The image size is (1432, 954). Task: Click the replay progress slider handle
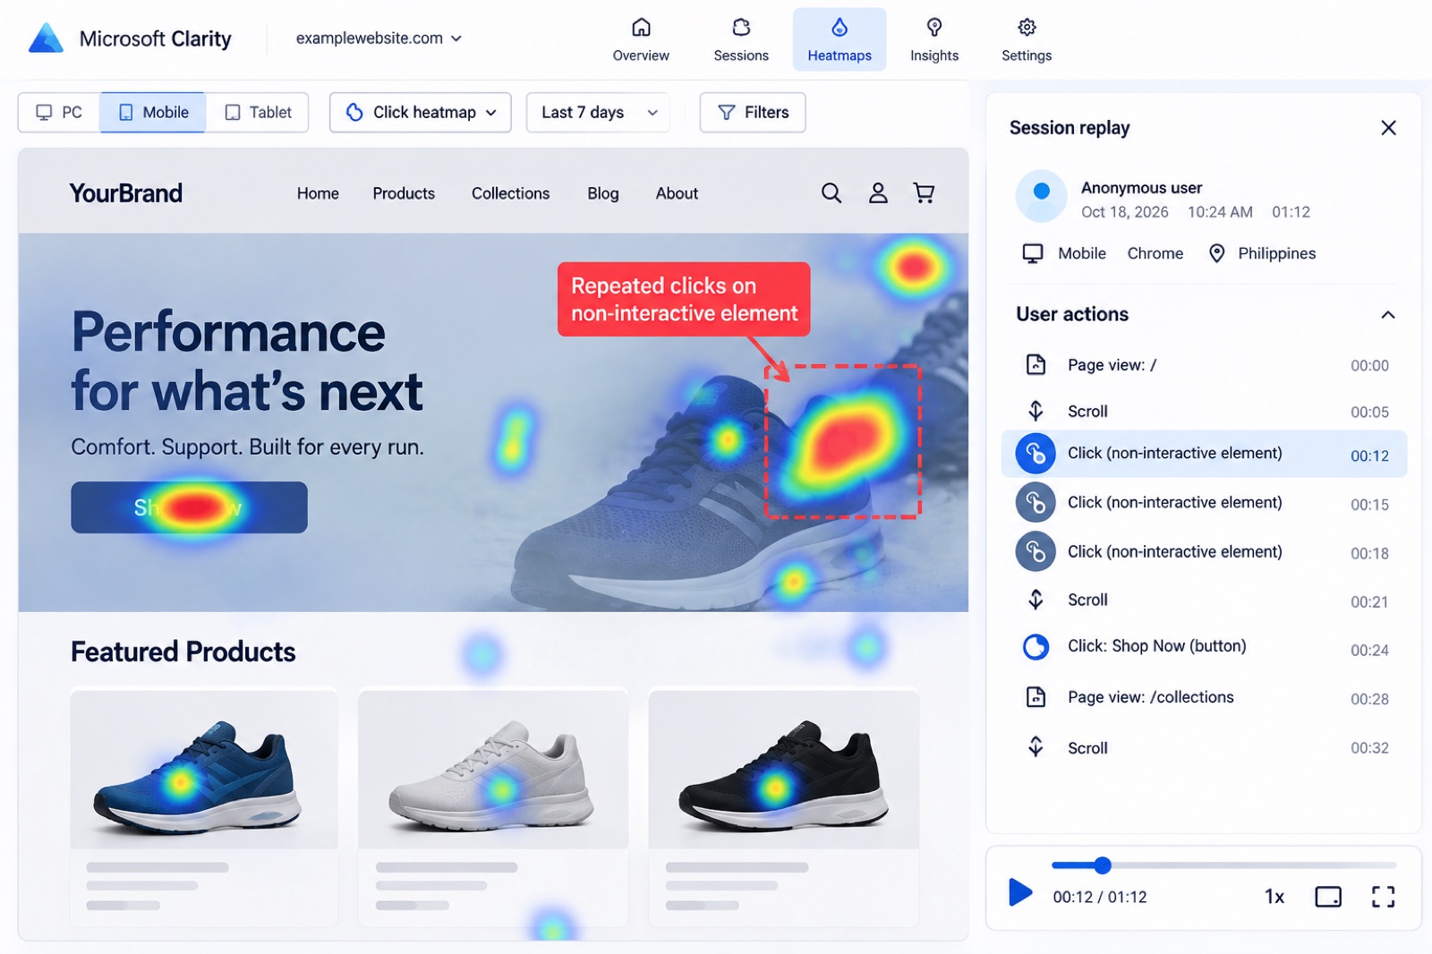point(1103,865)
